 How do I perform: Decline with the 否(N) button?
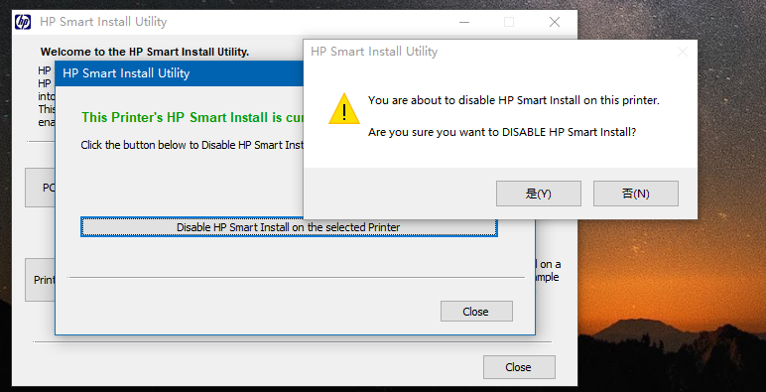click(x=636, y=194)
